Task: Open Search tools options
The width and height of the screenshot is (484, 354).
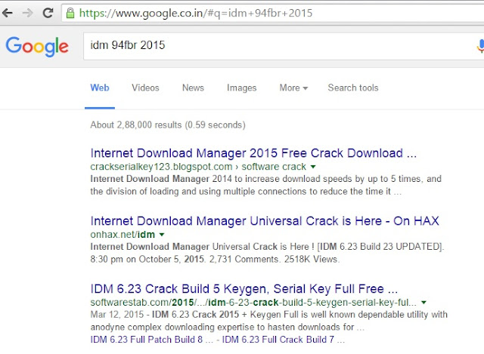Action: [353, 88]
